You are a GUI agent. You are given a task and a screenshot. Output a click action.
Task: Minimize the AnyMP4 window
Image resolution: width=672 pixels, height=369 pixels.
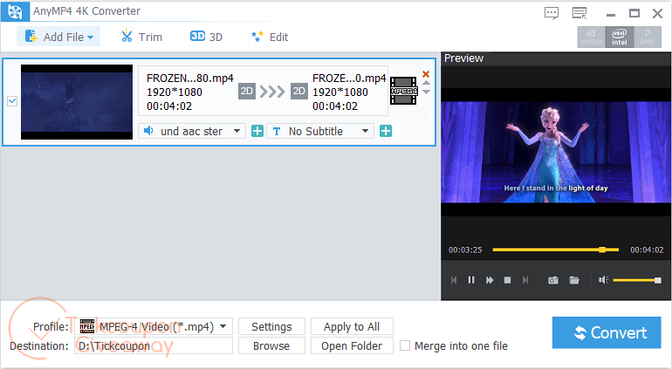[611, 14]
